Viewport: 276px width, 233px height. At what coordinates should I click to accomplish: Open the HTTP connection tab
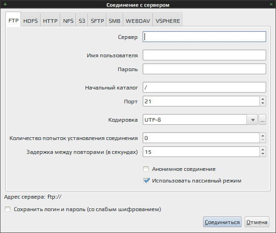pyautogui.click(x=50, y=20)
